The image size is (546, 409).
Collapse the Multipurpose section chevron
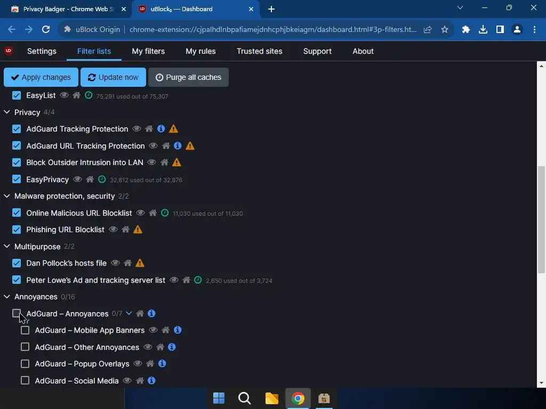(7, 246)
